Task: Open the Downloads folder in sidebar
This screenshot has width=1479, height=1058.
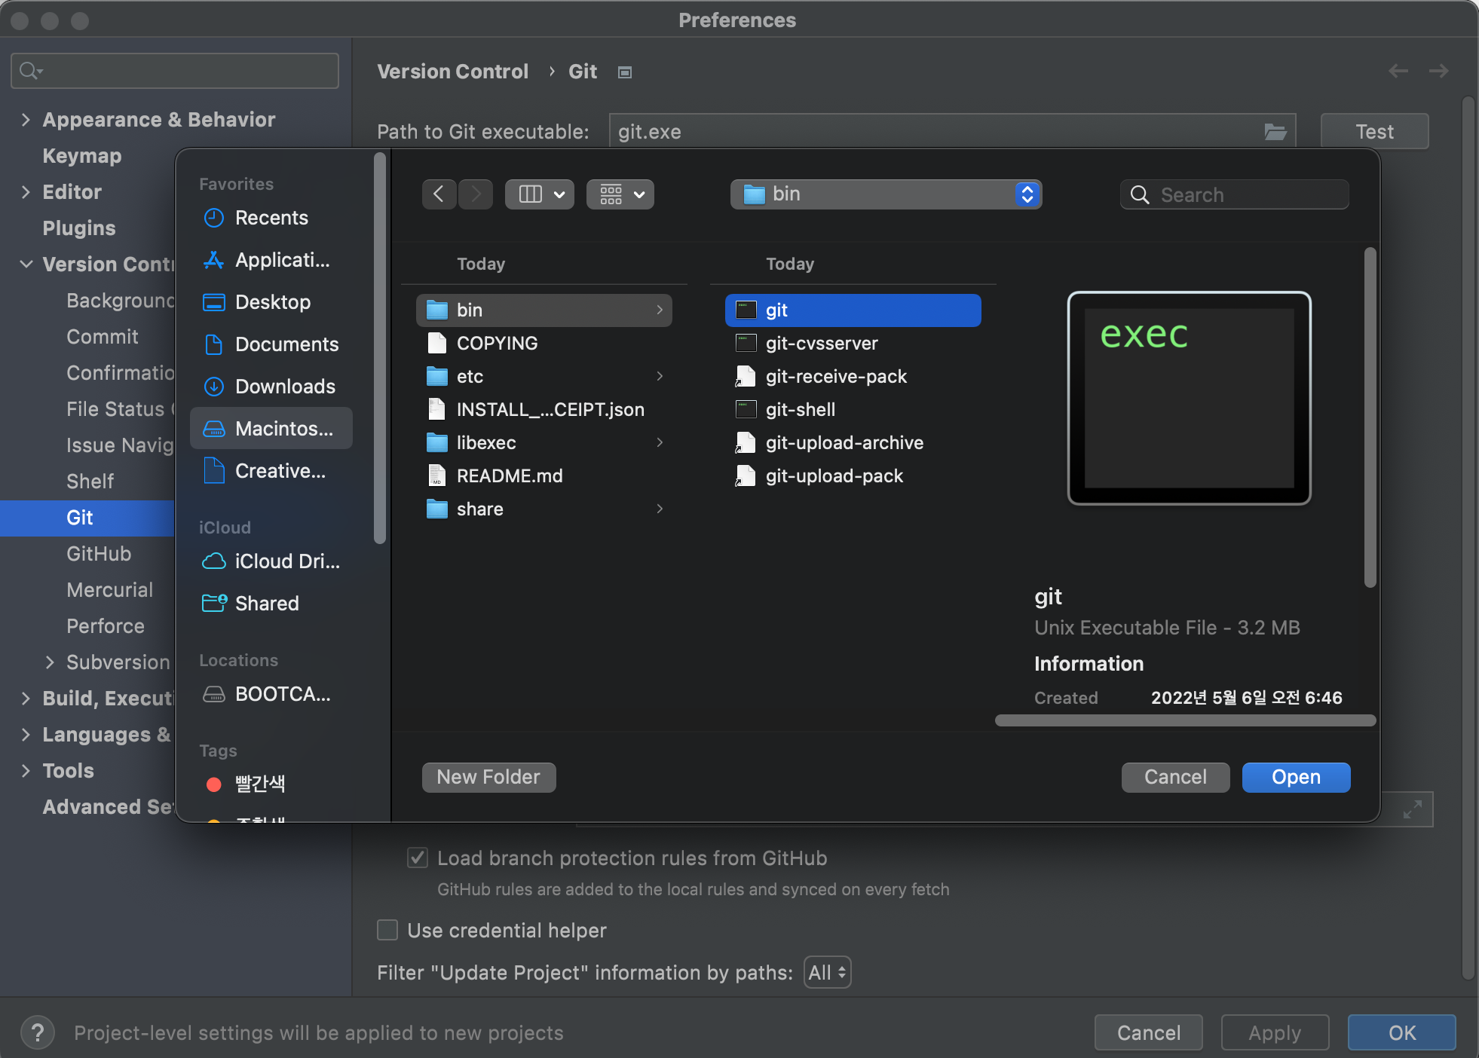Action: tap(284, 387)
